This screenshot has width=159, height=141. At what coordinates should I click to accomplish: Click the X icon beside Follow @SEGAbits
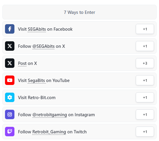click(10, 46)
